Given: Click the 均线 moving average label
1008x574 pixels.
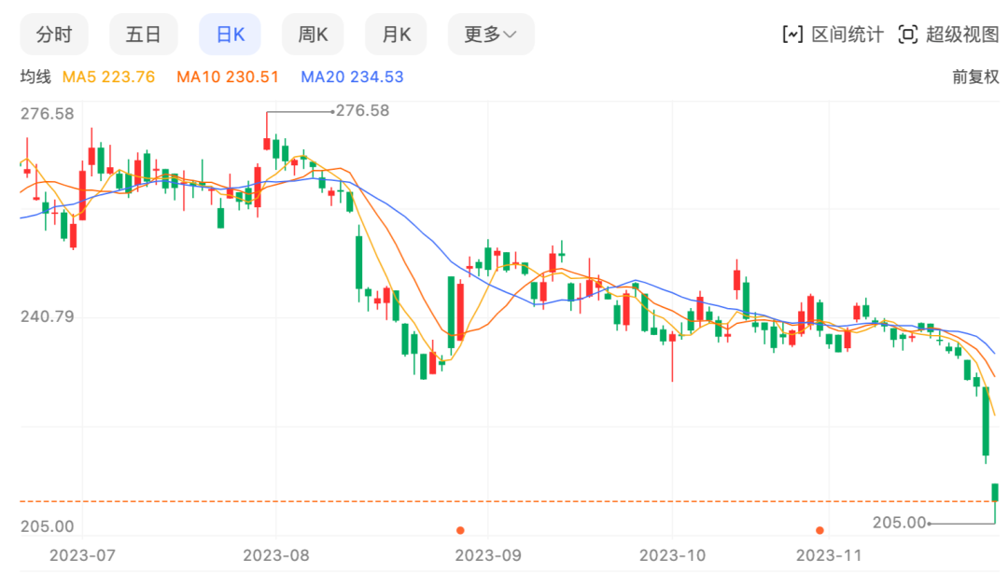Looking at the screenshot, I should (x=35, y=77).
